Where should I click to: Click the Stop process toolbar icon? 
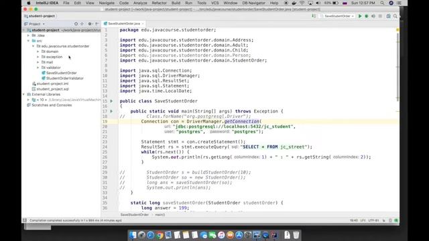[380, 16]
